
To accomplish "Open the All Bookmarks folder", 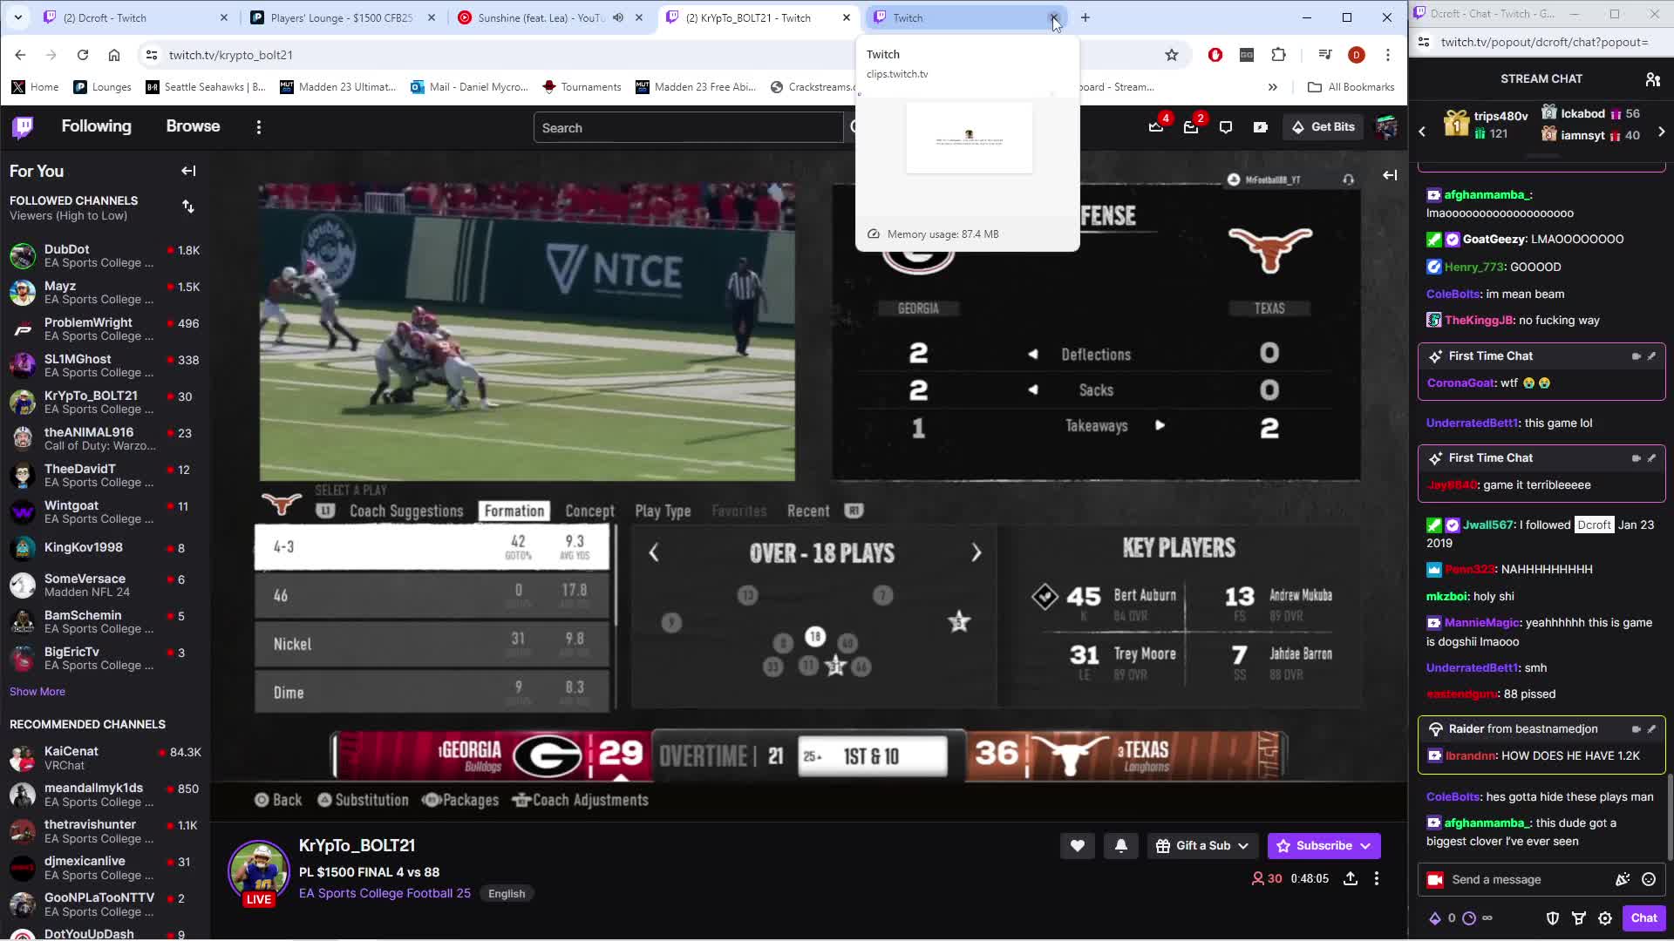I will click(1351, 87).
